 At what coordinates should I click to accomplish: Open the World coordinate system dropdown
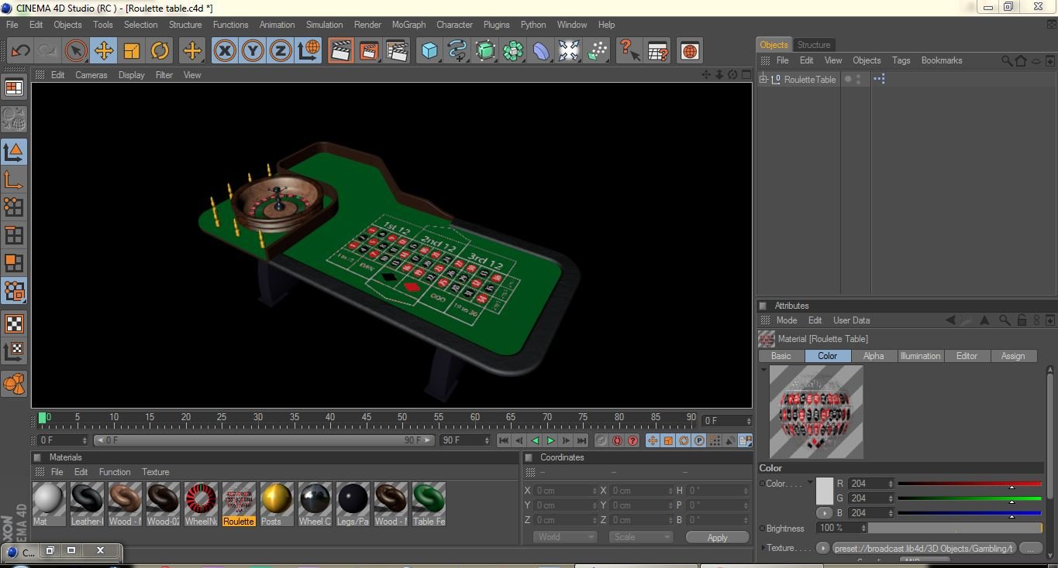pos(565,536)
